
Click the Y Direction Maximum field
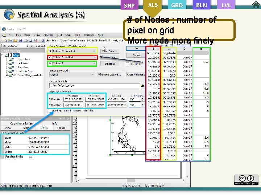tap(95, 105)
